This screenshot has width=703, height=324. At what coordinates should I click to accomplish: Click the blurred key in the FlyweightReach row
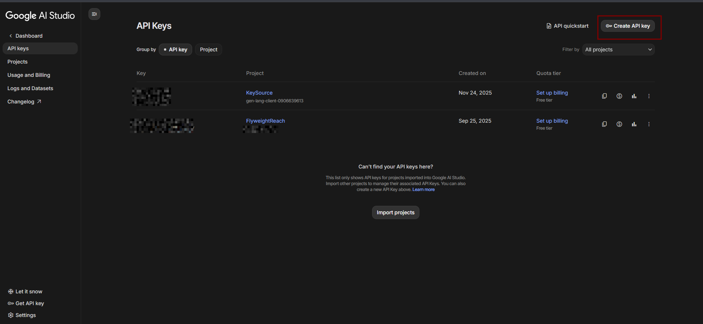pos(162,126)
